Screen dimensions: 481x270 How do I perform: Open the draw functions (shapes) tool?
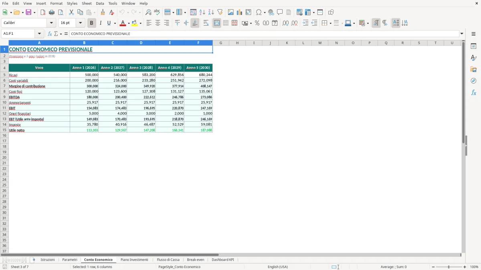331,12
